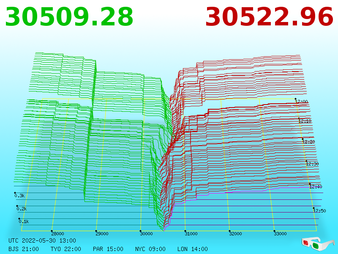Image resolution: width=338 pixels, height=254 pixels.
Task: Select the 32000 price axis label
Action: point(235,234)
